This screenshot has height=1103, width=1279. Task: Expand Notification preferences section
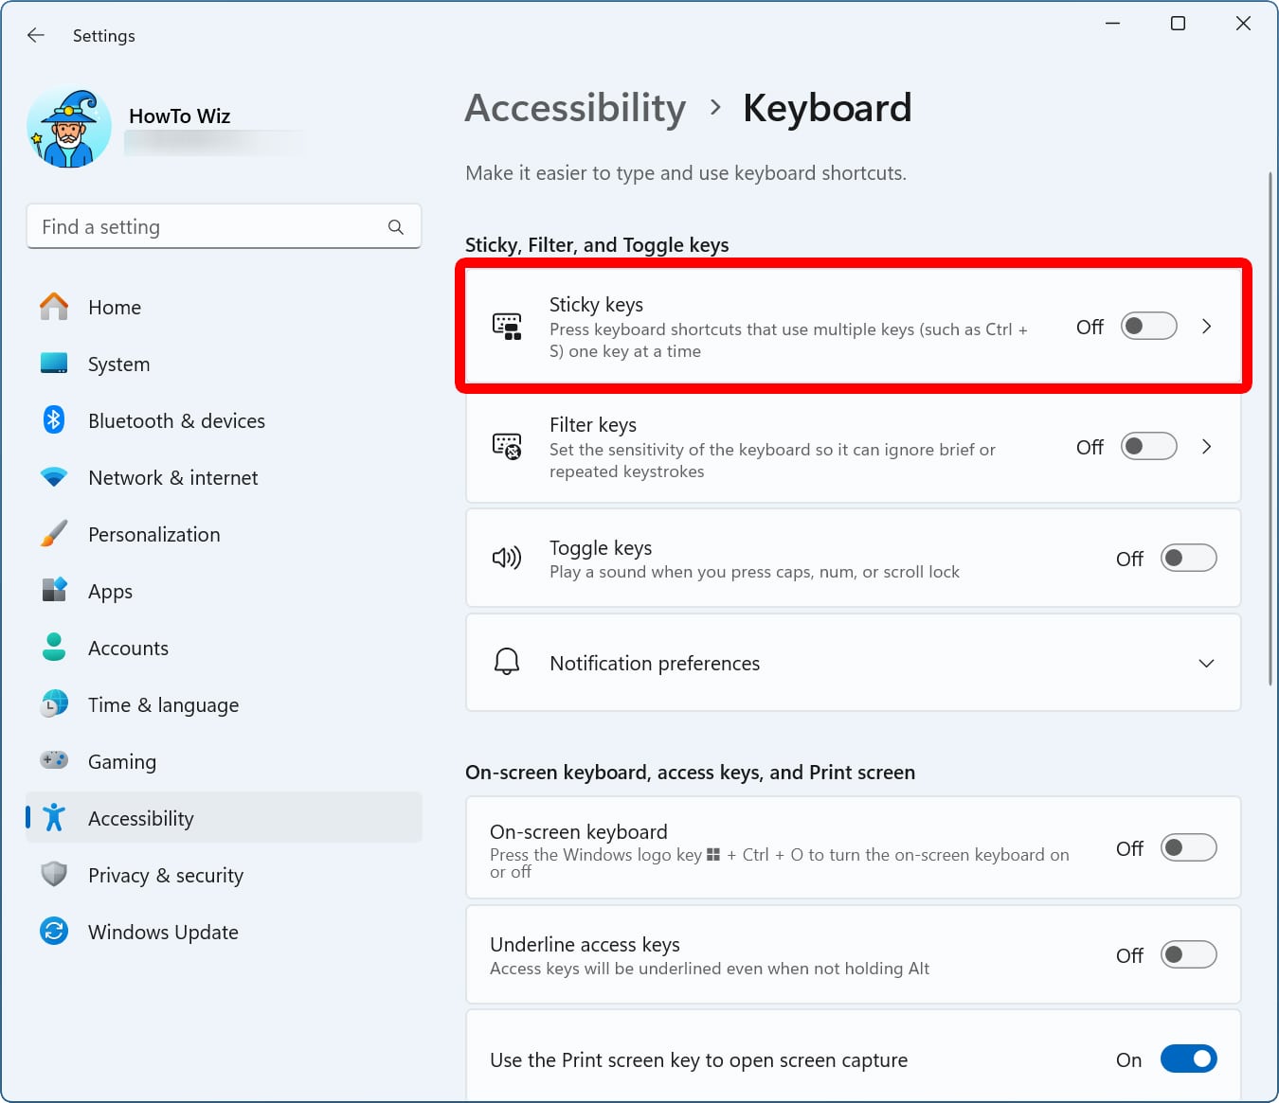click(1206, 663)
